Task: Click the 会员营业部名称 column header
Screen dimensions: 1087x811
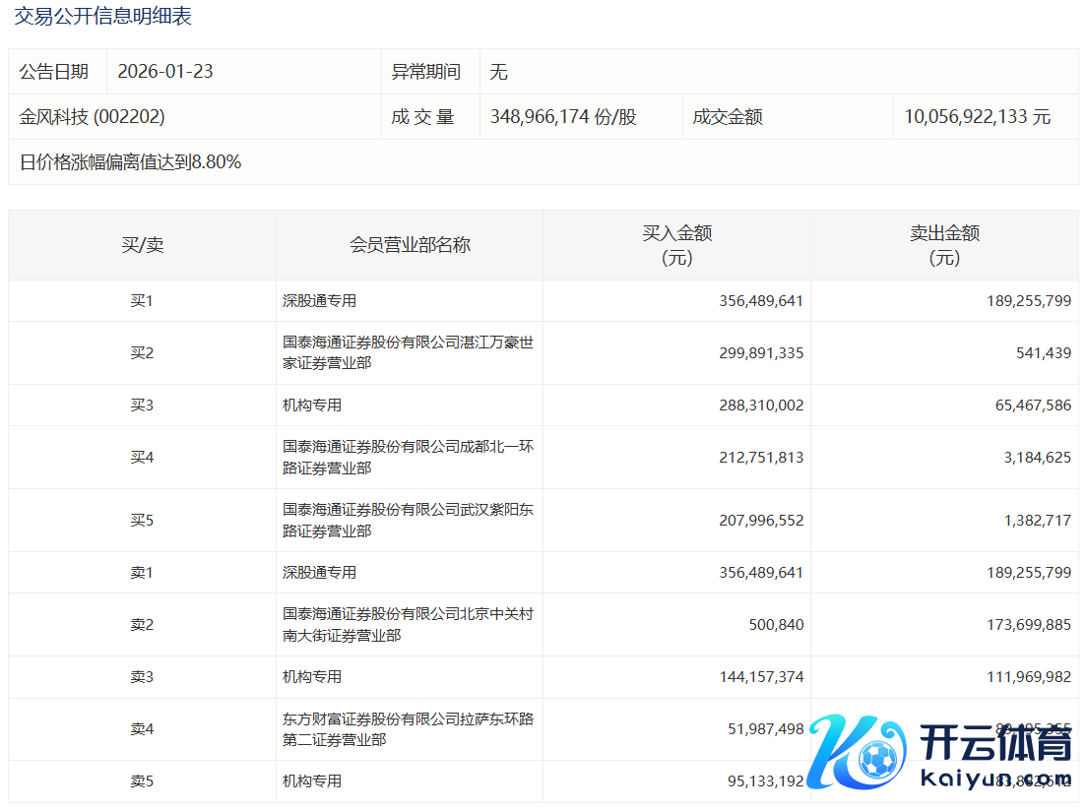Action: coord(410,245)
